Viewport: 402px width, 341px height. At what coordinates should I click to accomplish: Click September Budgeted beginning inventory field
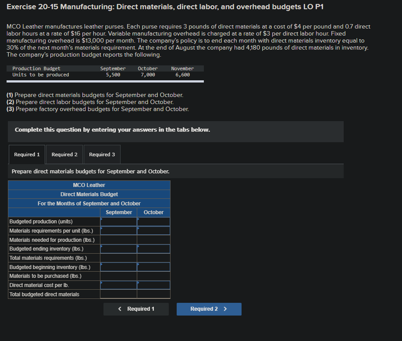118,267
